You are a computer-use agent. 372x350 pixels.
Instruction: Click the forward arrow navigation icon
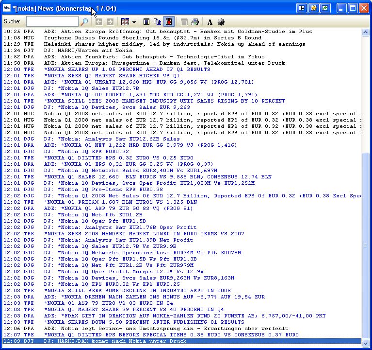tap(110, 22)
